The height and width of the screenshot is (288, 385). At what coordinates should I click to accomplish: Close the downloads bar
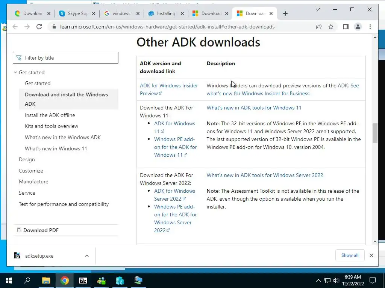(x=371, y=255)
